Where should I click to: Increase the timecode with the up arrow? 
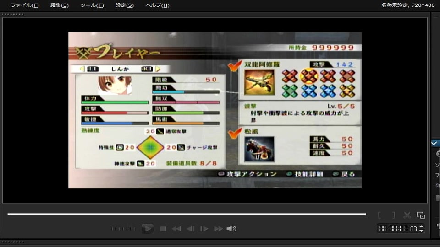tap(421, 226)
